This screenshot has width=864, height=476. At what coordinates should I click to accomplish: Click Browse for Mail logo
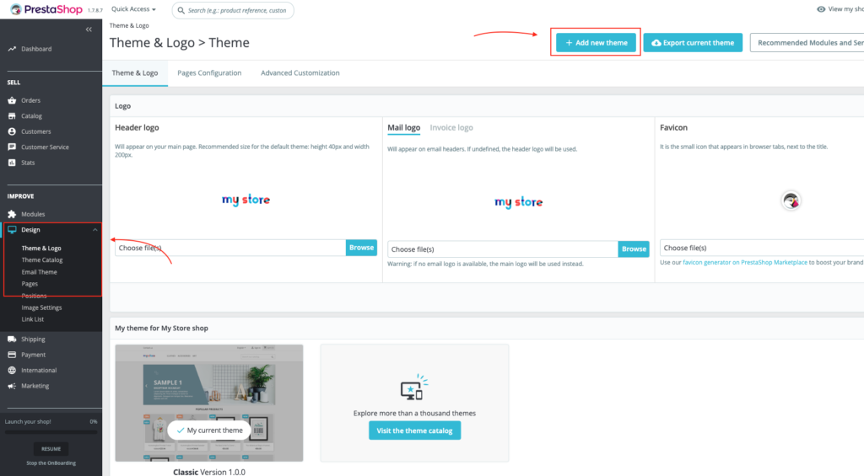pos(634,249)
